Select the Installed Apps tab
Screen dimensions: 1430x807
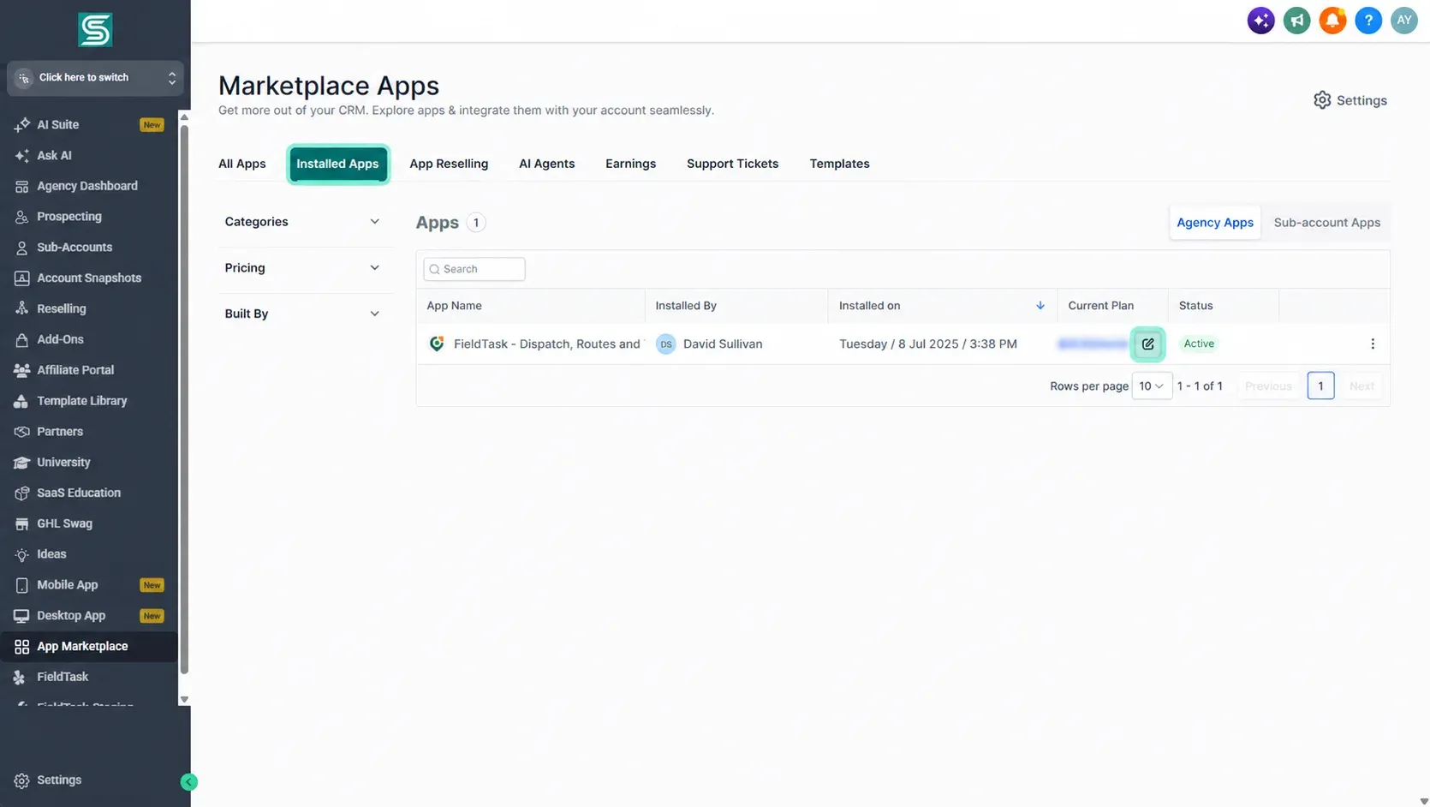pyautogui.click(x=337, y=164)
